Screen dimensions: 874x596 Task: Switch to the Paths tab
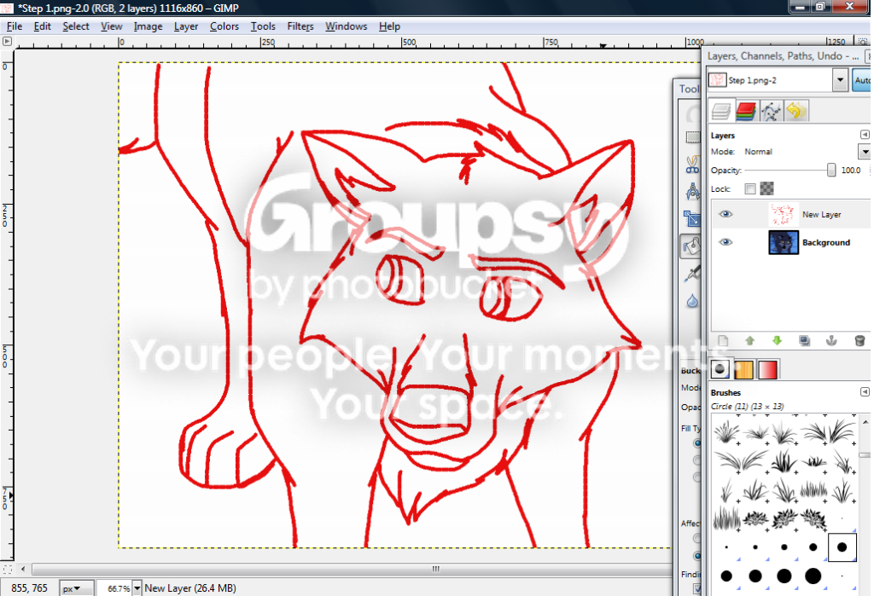[x=771, y=111]
